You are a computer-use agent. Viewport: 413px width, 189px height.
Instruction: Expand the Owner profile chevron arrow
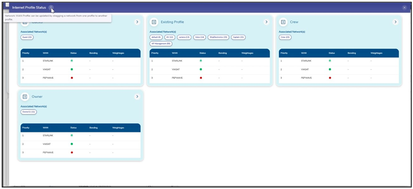137,96
